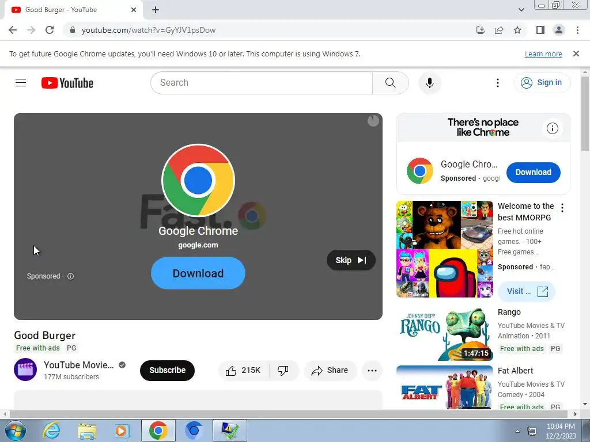Skip the Google Chrome ad
590x442 pixels.
click(x=351, y=260)
